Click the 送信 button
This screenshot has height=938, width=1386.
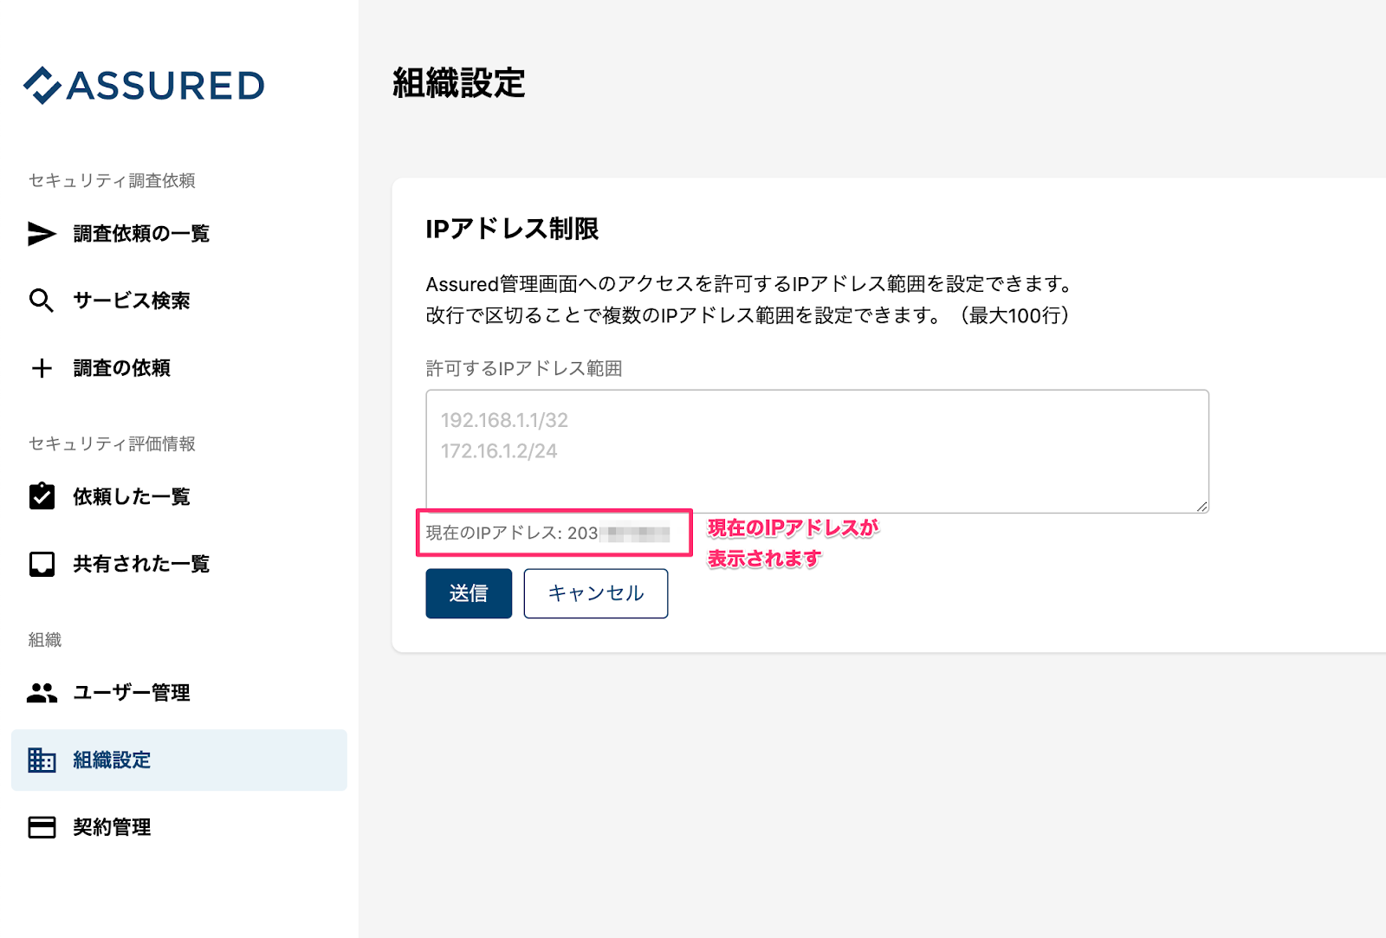pyautogui.click(x=469, y=593)
